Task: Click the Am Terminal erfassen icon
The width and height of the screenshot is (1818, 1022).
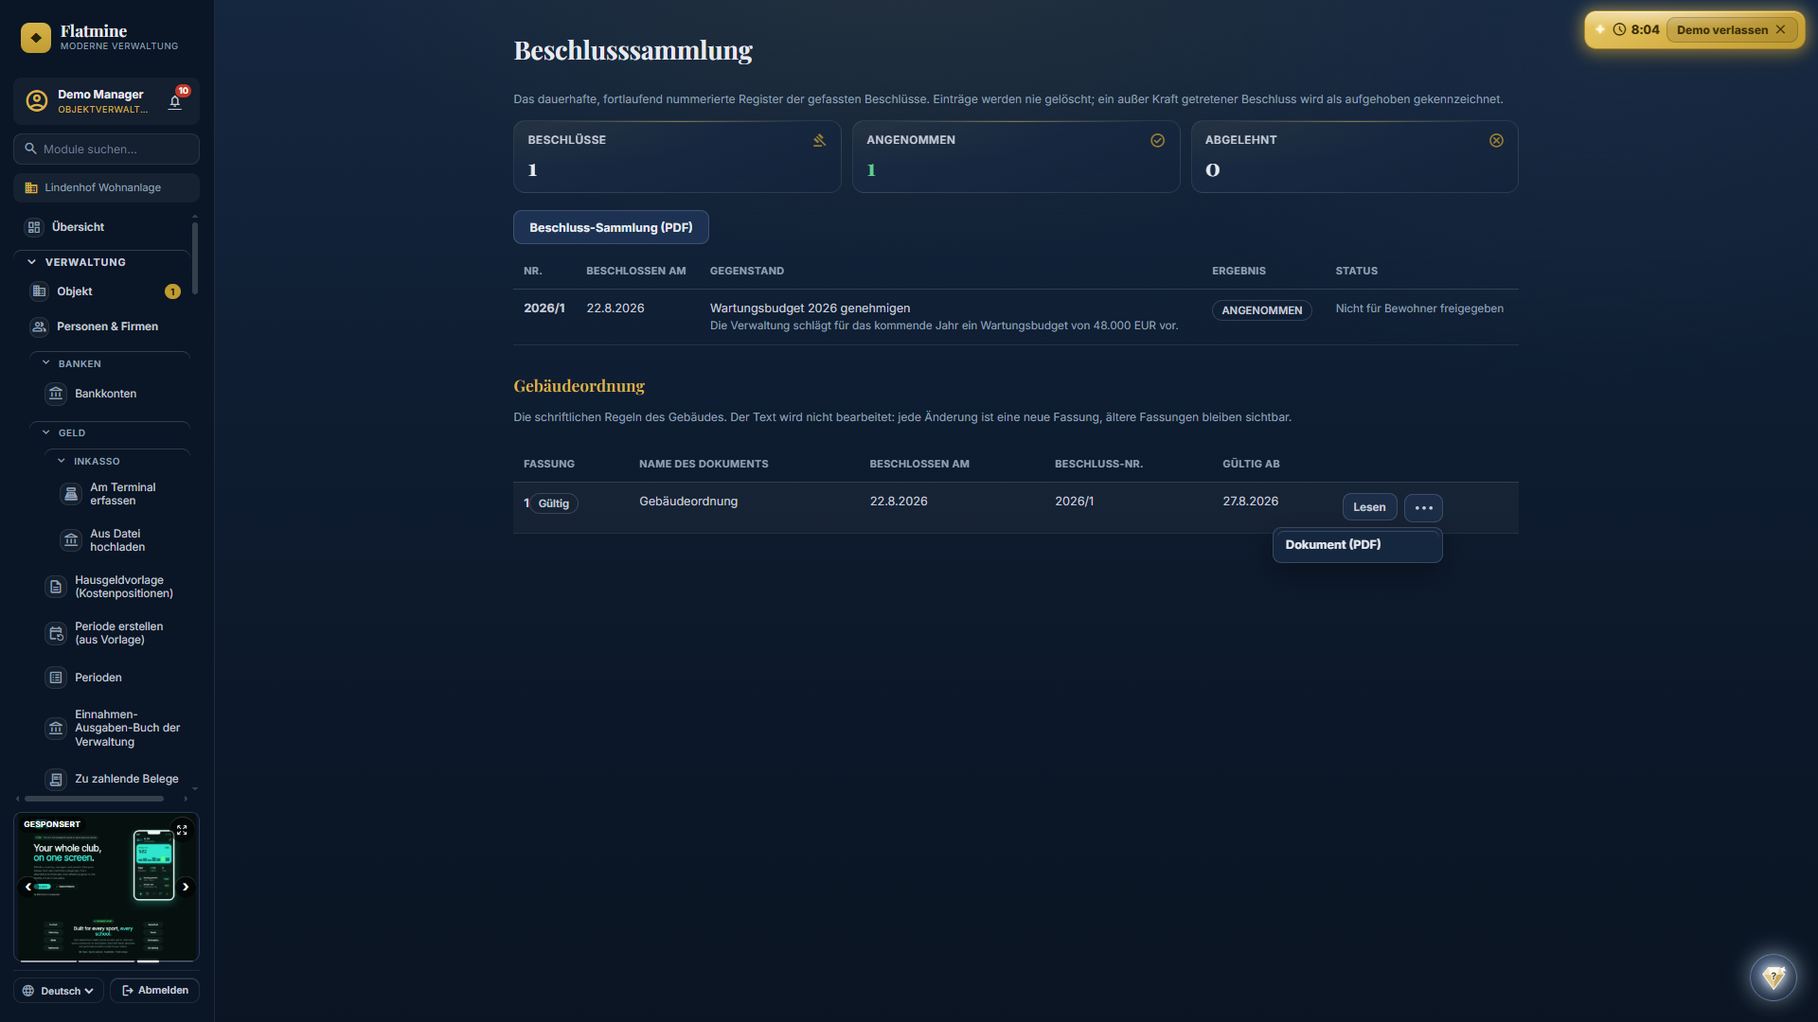Action: (x=71, y=494)
